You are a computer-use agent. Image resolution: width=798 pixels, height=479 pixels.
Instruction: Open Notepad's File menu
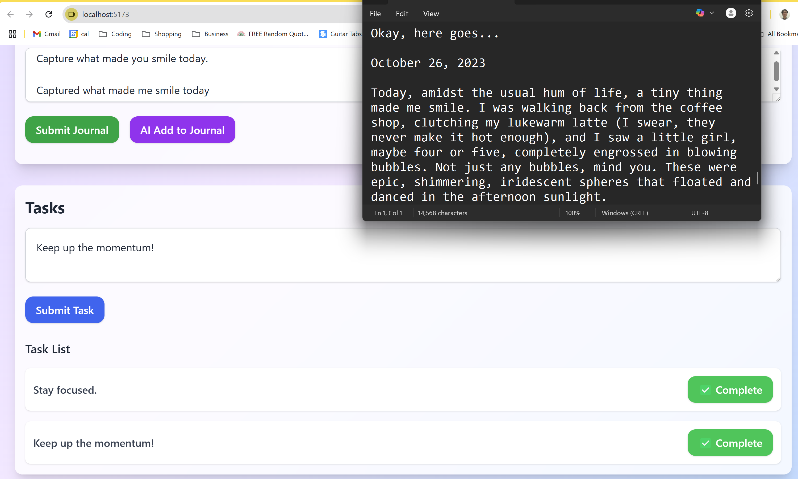pos(375,14)
